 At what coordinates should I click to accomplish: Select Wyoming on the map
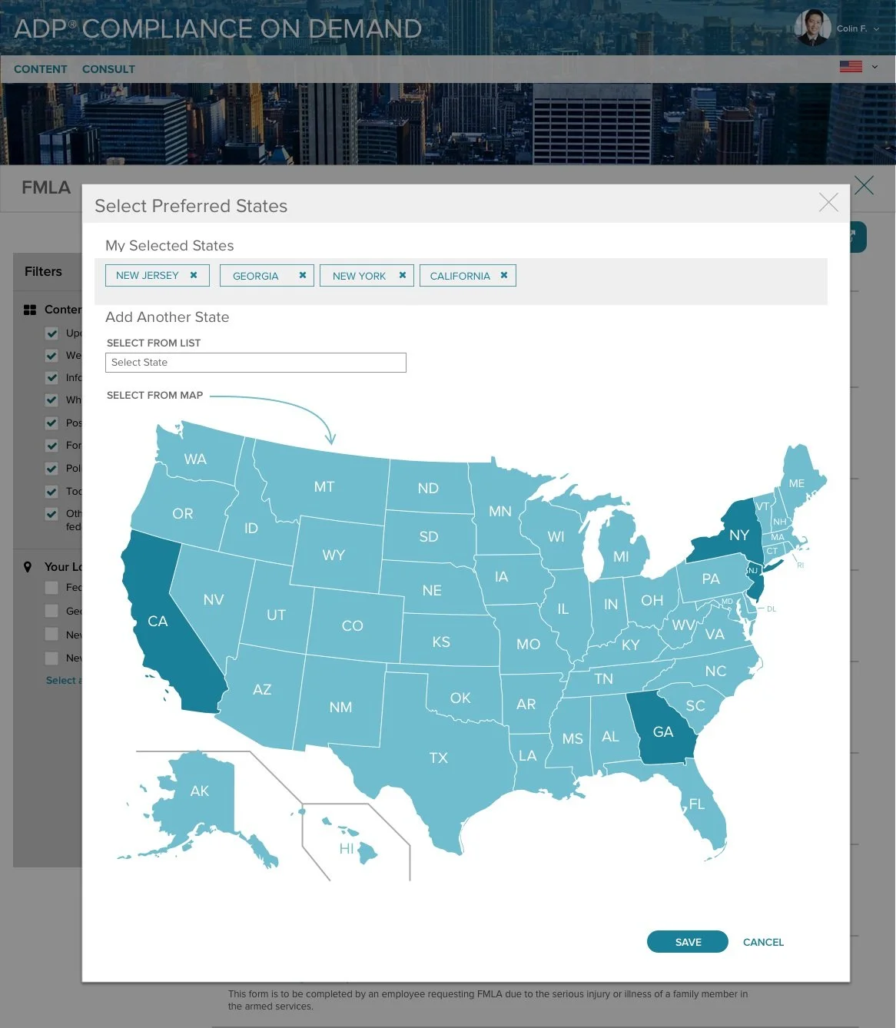pyautogui.click(x=334, y=555)
